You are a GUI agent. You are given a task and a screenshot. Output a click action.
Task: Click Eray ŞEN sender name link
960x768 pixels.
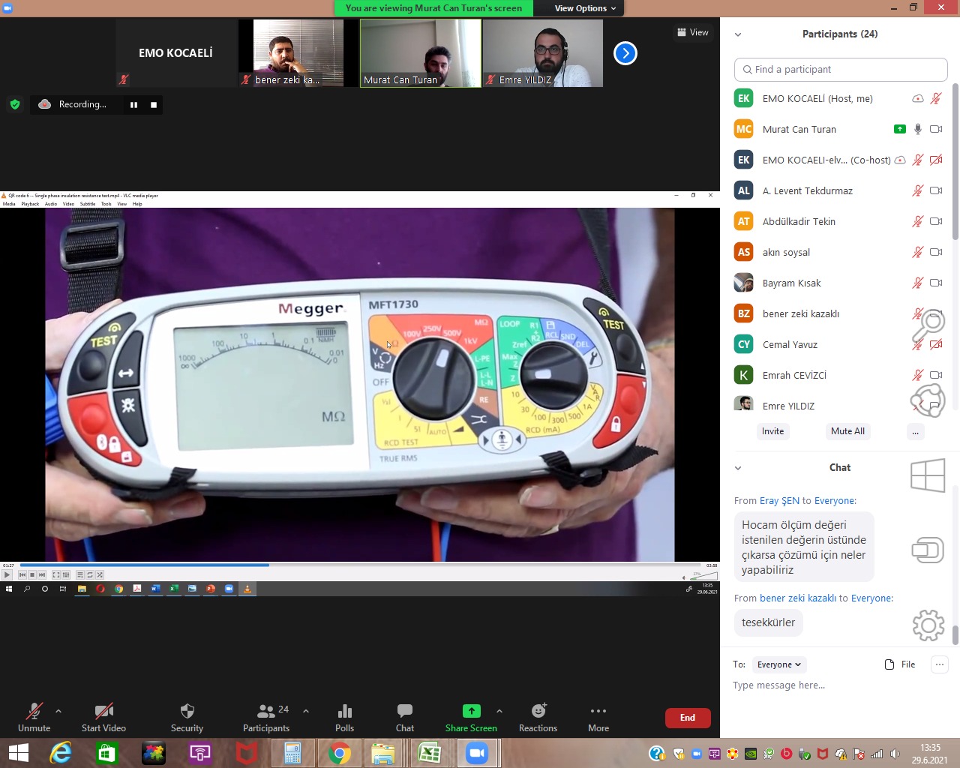[779, 501]
